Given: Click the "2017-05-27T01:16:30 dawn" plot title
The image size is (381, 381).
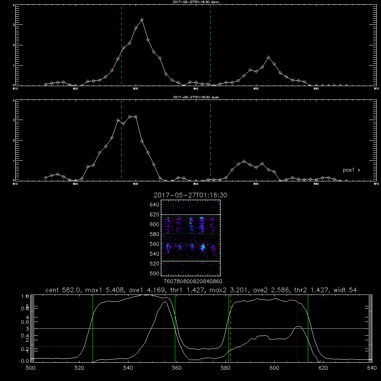Looking at the screenshot, I should click(x=196, y=2).
